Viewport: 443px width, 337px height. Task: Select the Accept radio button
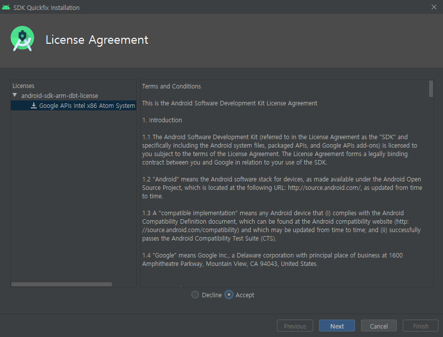[x=229, y=295]
